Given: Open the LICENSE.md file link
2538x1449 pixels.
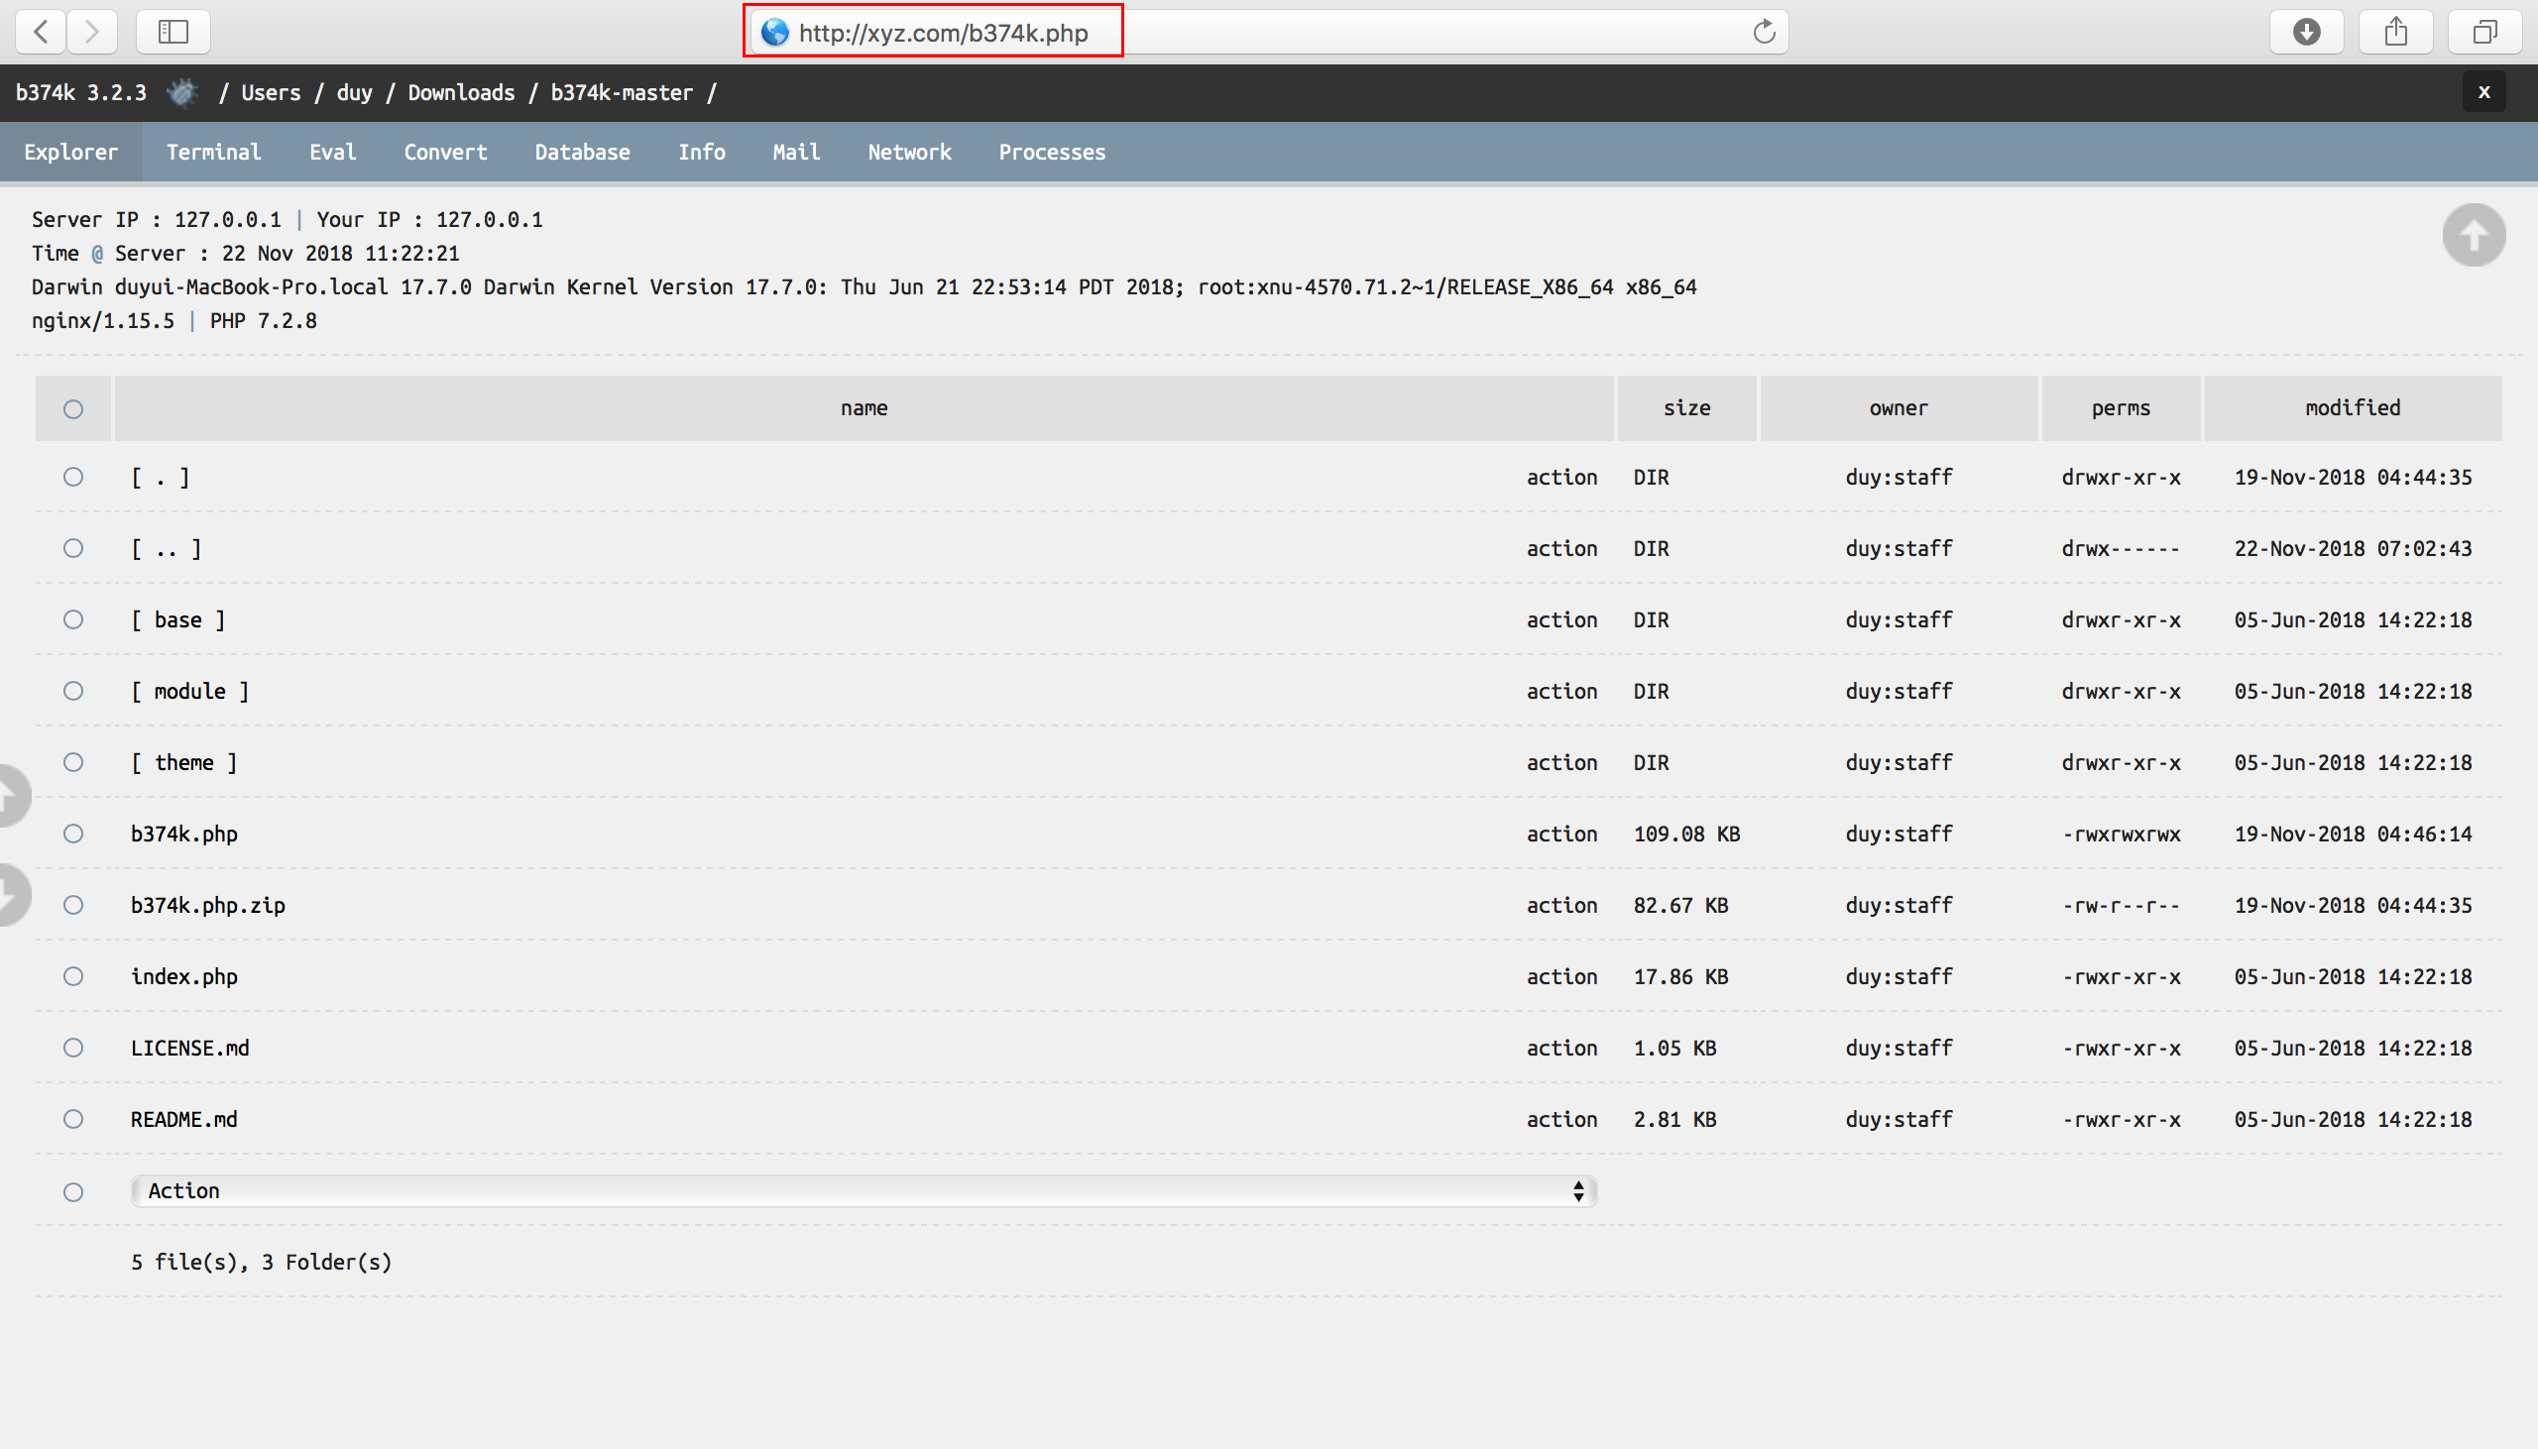Looking at the screenshot, I should (x=190, y=1049).
